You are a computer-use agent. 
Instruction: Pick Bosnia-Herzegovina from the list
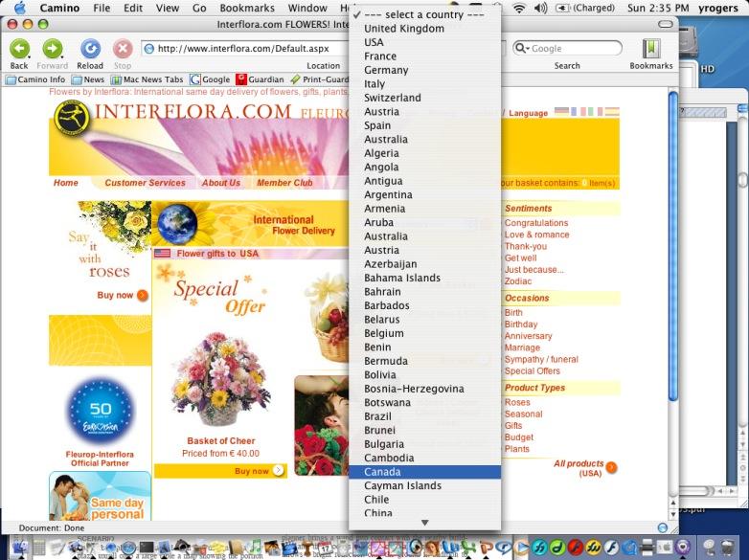coord(424,389)
